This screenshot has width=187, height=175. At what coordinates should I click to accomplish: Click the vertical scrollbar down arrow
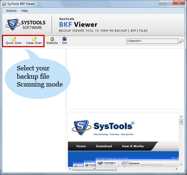(181, 165)
